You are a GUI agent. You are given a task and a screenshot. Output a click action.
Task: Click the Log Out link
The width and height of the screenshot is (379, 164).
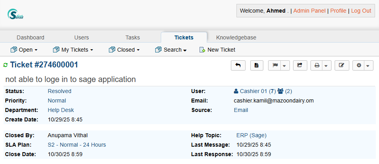coord(361,11)
